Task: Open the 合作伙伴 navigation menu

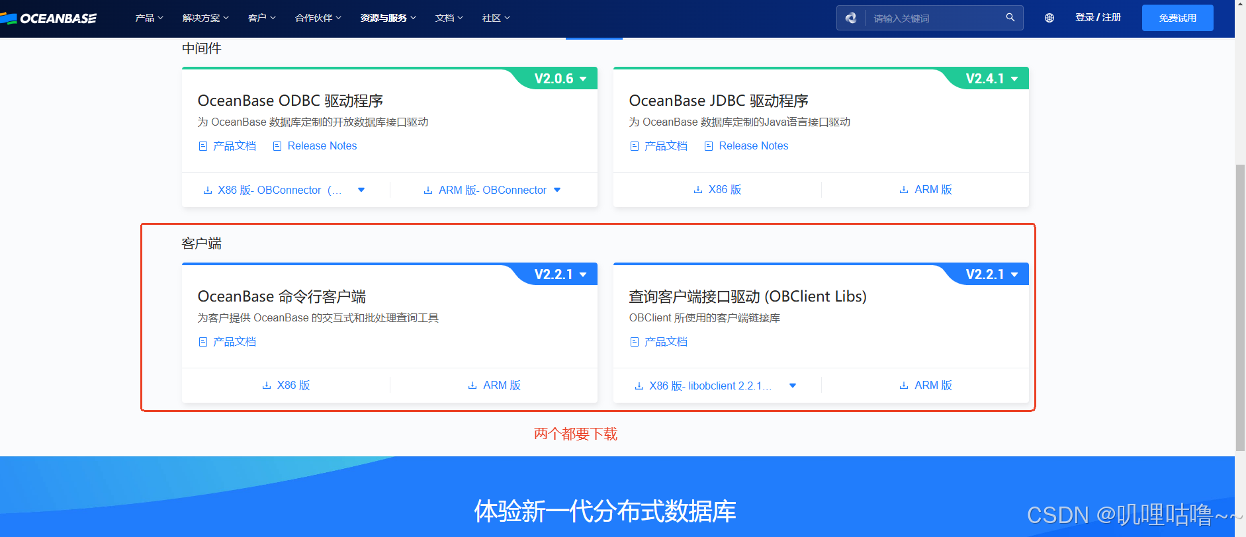Action: 318,18
